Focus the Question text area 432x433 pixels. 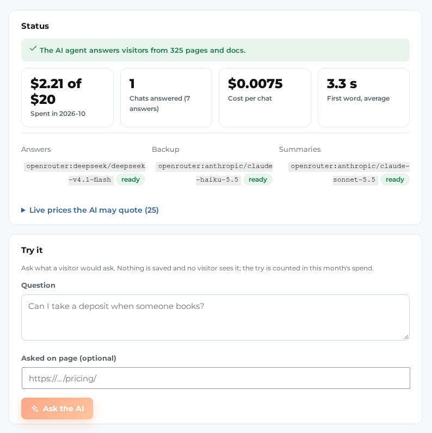pos(215,317)
